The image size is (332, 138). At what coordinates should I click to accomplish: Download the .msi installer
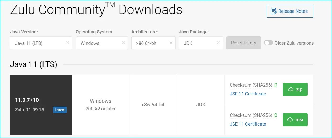point(295,120)
